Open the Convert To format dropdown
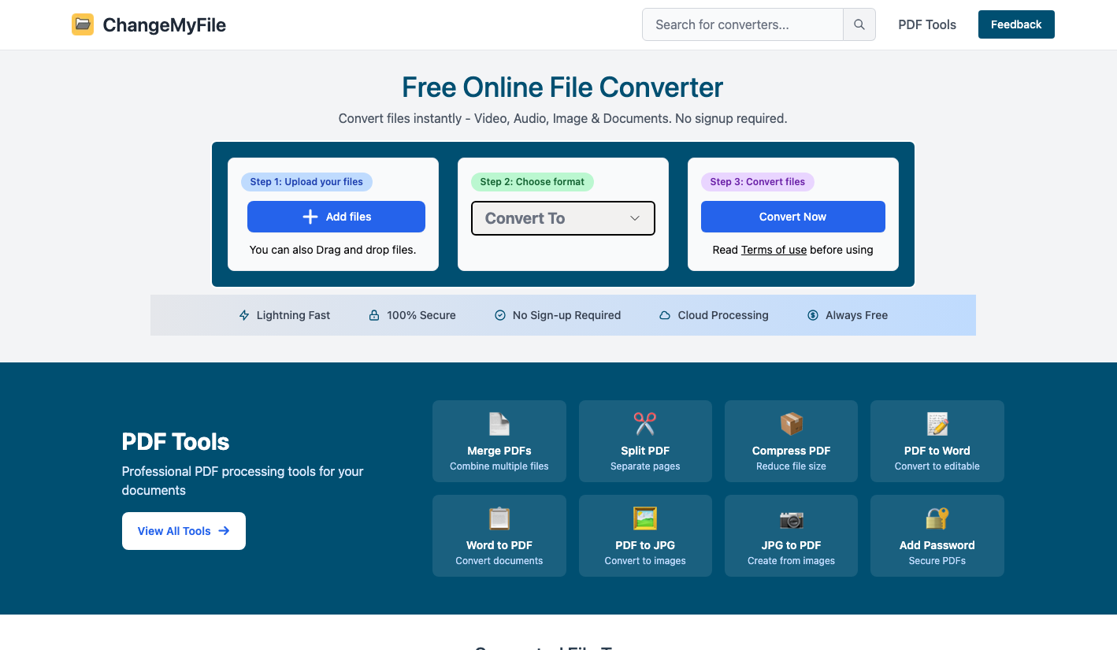 pos(562,217)
